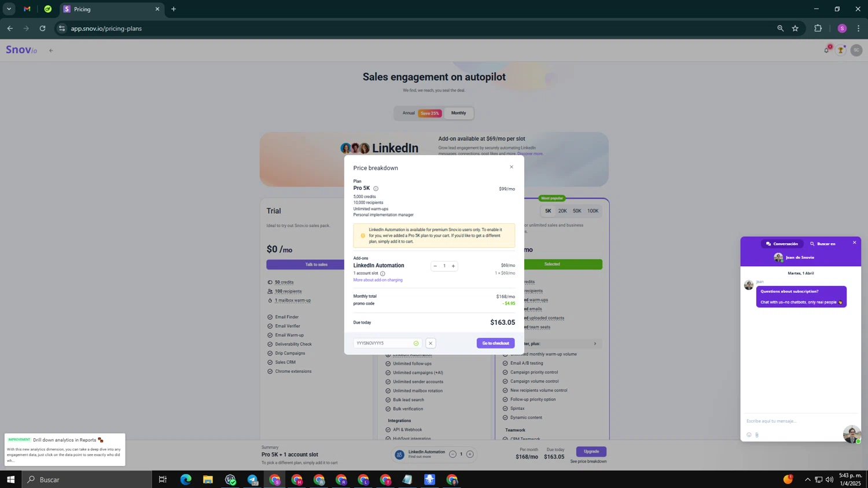Open Task View on taskbar
Viewport: 868px width, 488px height.
(163, 479)
